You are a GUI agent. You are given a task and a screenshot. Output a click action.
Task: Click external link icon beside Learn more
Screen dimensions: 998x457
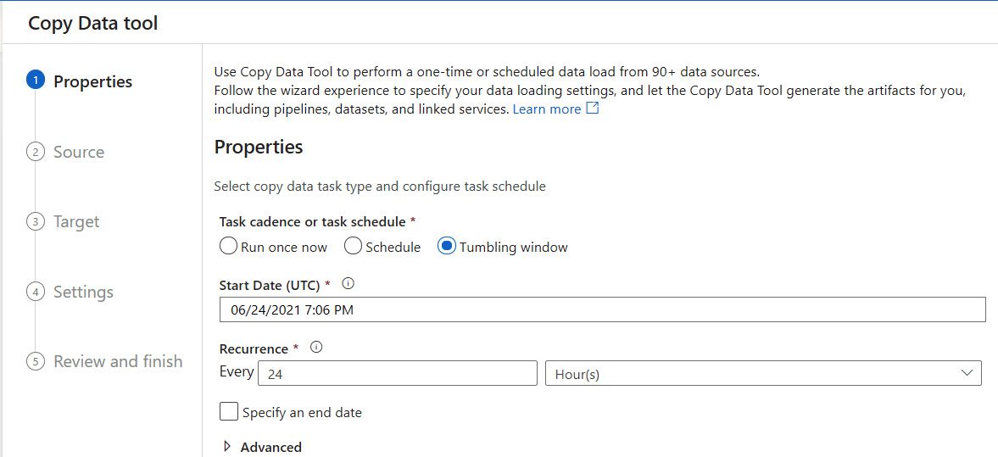pyautogui.click(x=593, y=109)
